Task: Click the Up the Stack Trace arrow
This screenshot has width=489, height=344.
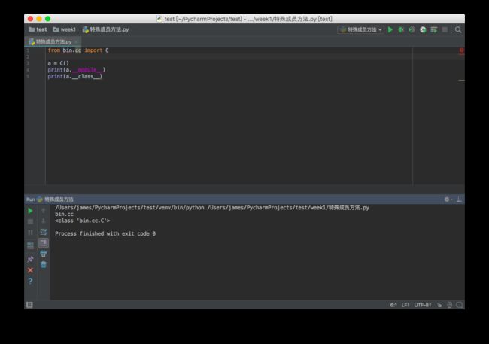Action: [44, 211]
